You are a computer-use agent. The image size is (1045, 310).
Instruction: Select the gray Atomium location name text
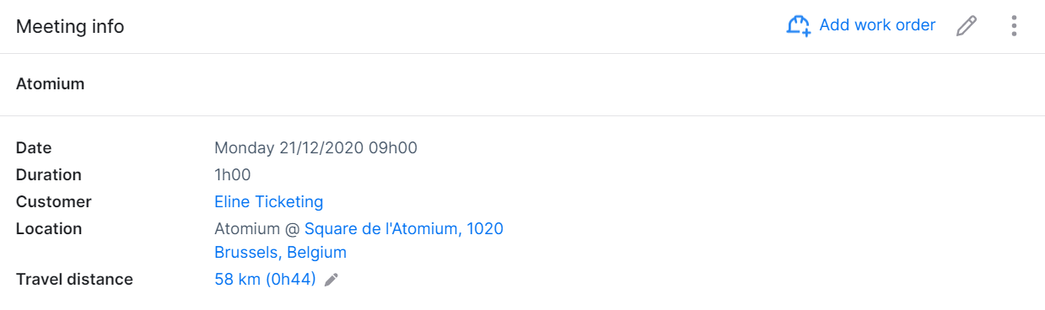click(x=247, y=229)
